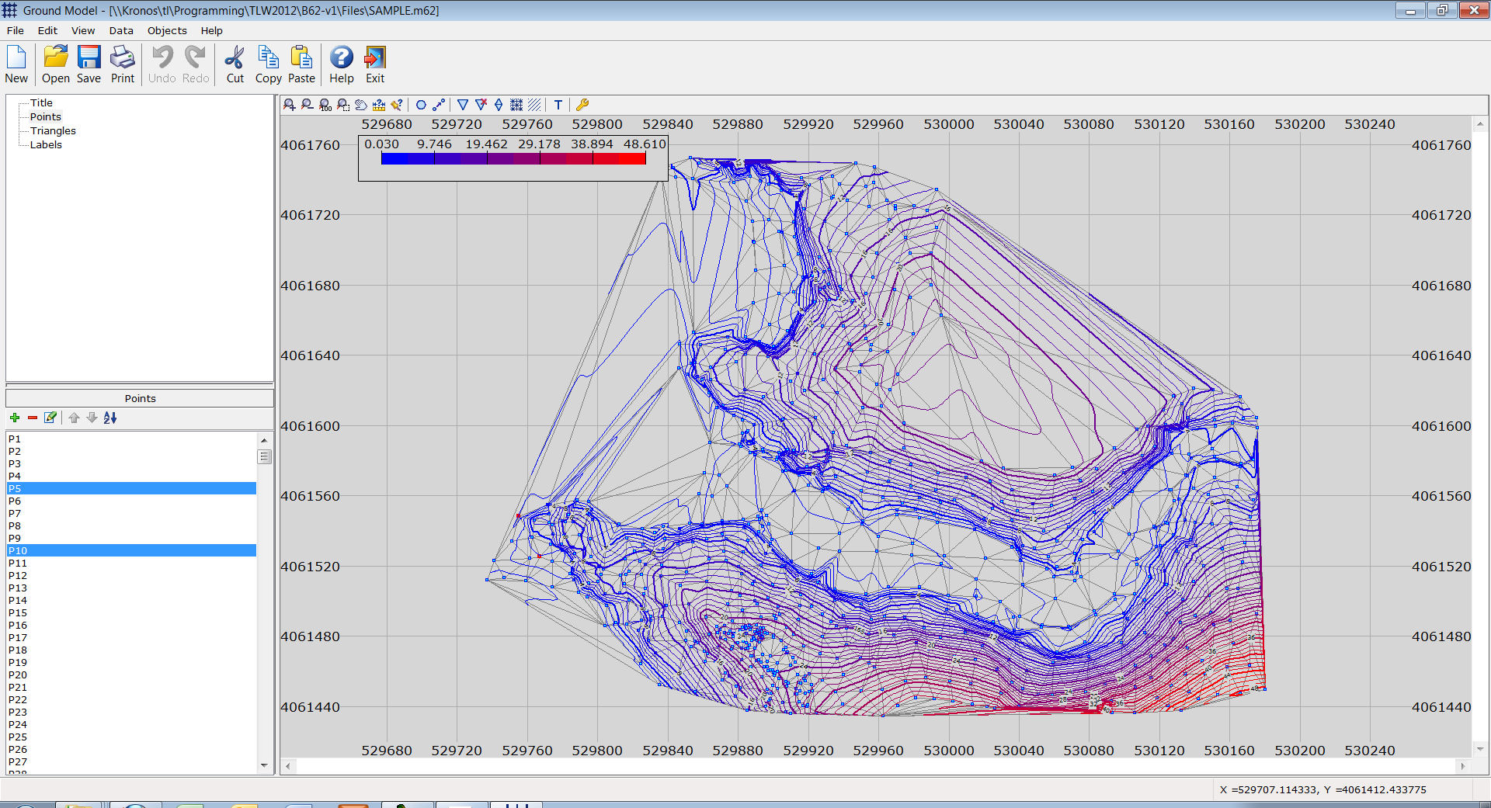Image resolution: width=1491 pixels, height=808 pixels.
Task: Click the add triangle tool icon
Action: [x=463, y=105]
